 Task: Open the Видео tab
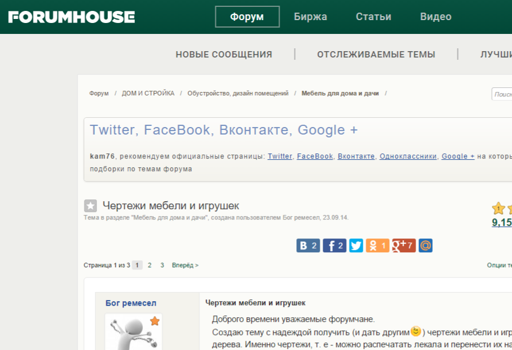click(x=436, y=17)
